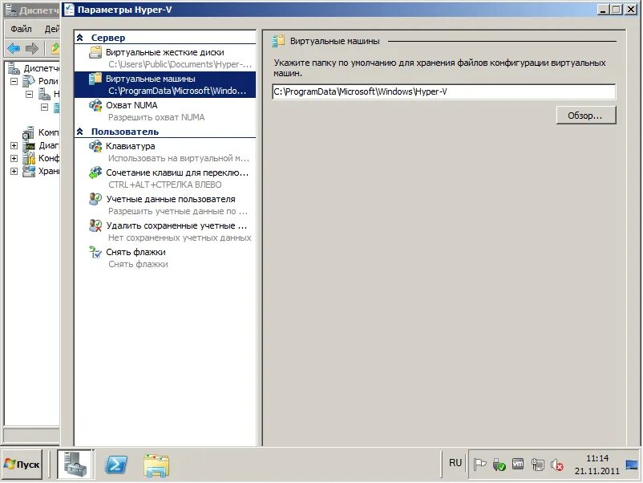Image resolution: width=643 pixels, height=483 pixels.
Task: Expand the Конфигурация node in Server Manager
Action: coord(14,158)
